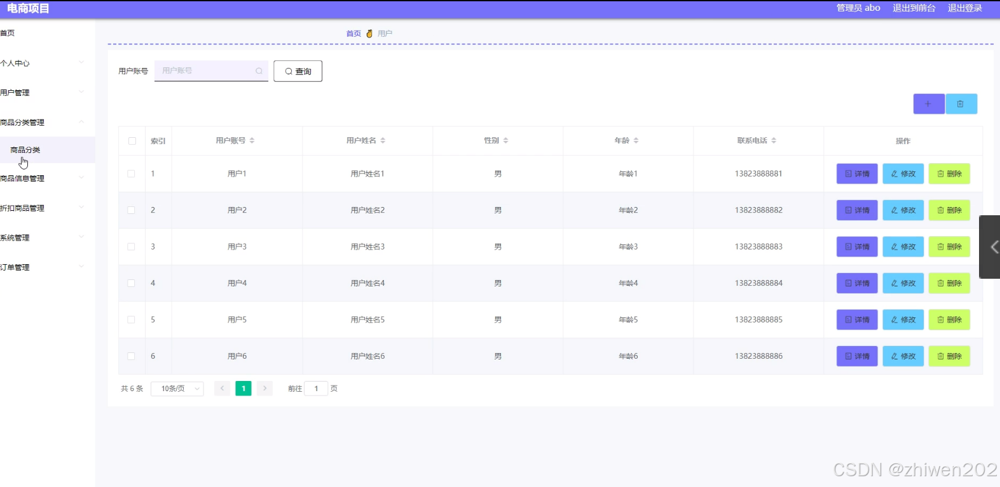Screen dimensions: 1000x487
Task: Check the row 4 用户4 checkbox
Action: (x=131, y=283)
